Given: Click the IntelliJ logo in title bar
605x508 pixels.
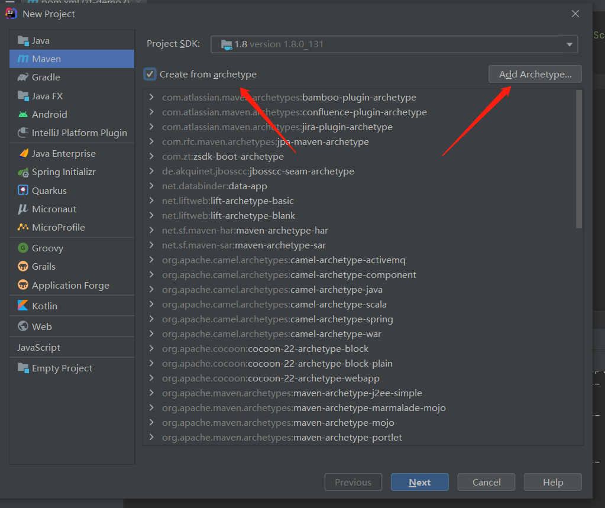Looking at the screenshot, I should 11,14.
